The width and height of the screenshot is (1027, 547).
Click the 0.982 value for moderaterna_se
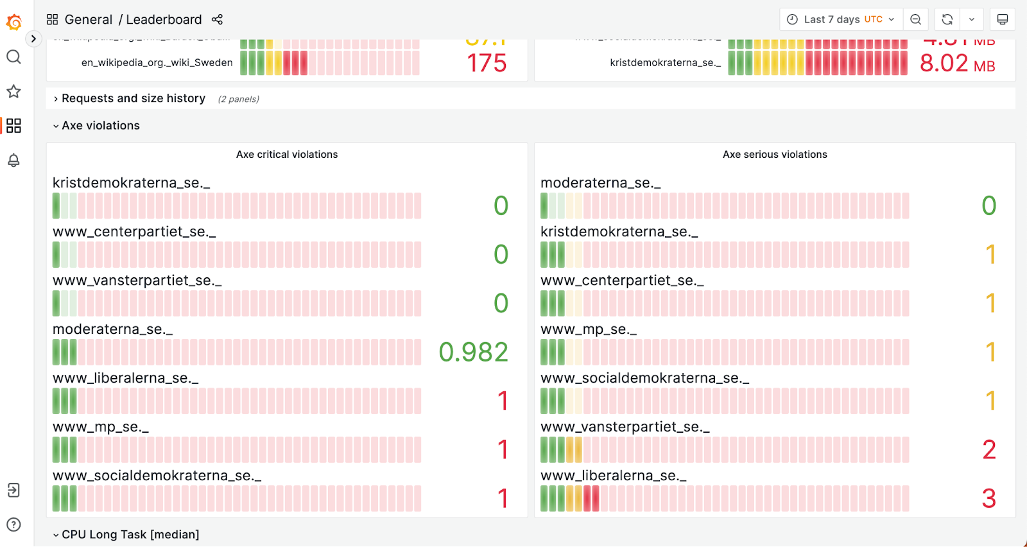474,352
